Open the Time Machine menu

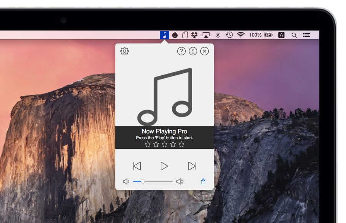click(x=229, y=35)
